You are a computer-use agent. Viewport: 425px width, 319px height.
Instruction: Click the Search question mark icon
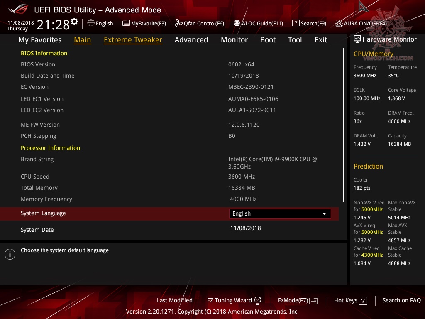(x=296, y=23)
